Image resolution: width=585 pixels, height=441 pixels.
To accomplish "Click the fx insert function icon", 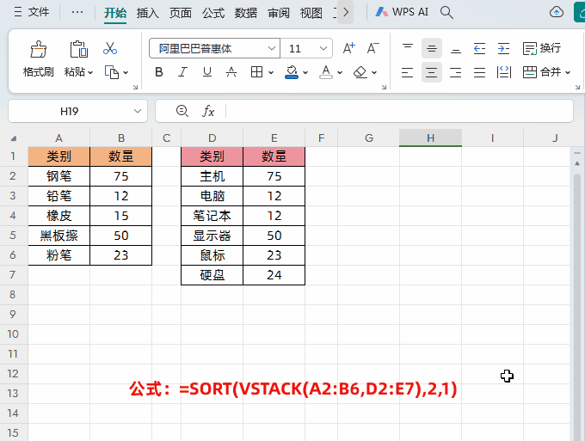I will [208, 111].
